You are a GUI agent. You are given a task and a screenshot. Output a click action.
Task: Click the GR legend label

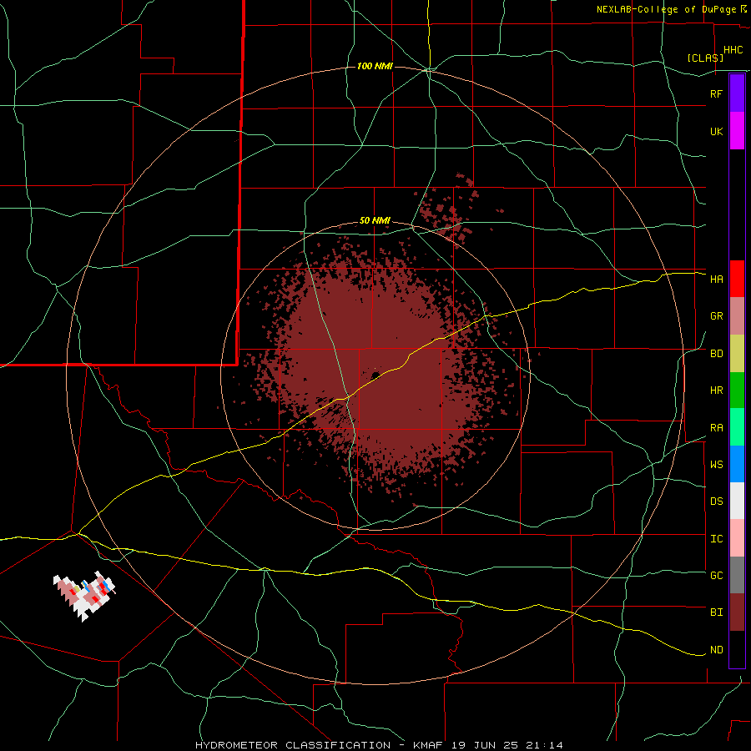(x=717, y=316)
